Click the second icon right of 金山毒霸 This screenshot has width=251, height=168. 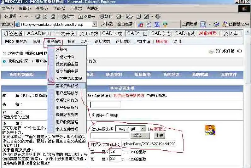(149, 25)
